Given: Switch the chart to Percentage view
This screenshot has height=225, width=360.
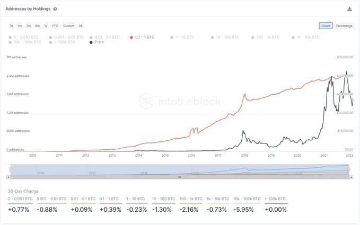Looking at the screenshot, I should [344, 25].
